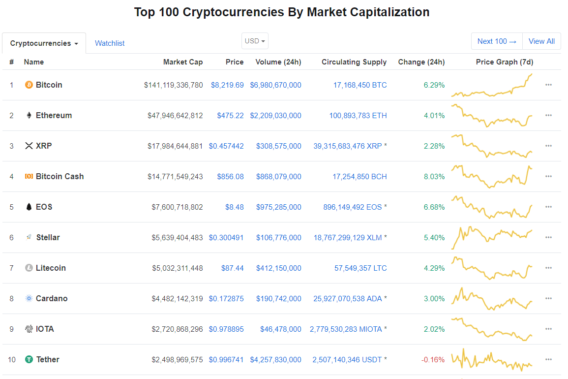The height and width of the screenshot is (379, 568).
Task: Switch to the Watchlist tab
Action: (x=109, y=43)
